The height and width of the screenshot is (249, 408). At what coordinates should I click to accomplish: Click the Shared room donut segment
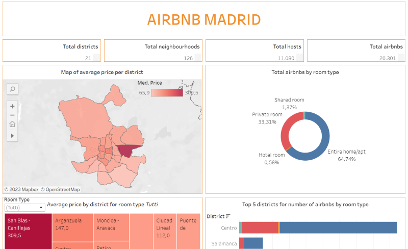(x=304, y=115)
